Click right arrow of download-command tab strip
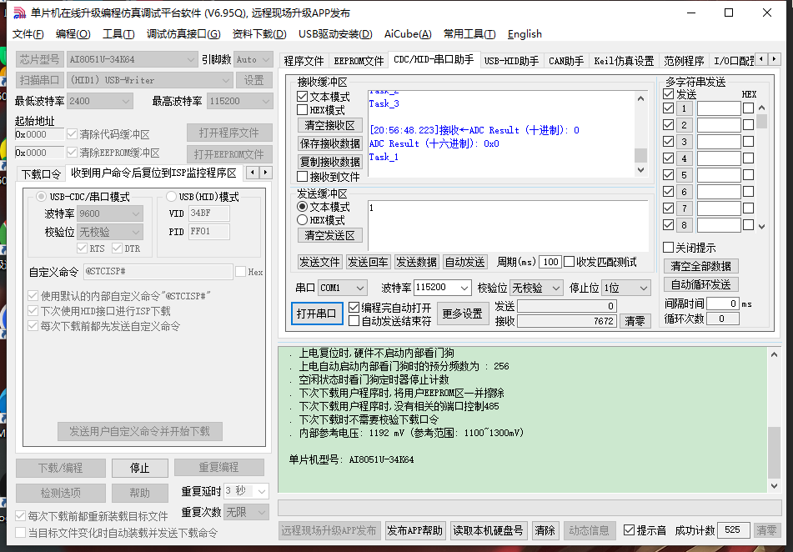 [x=265, y=173]
